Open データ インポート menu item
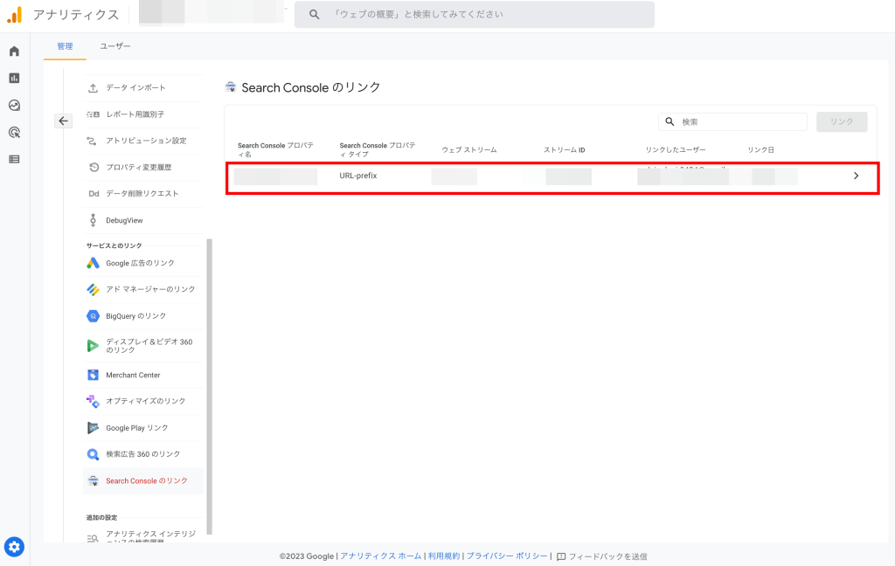Screen dimensions: 895x566 (142, 88)
